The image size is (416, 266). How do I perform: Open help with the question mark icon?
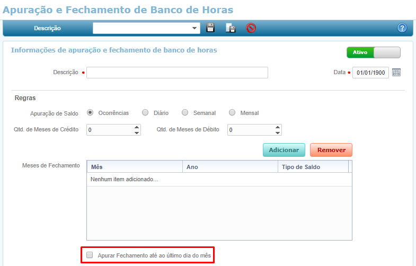(x=402, y=28)
